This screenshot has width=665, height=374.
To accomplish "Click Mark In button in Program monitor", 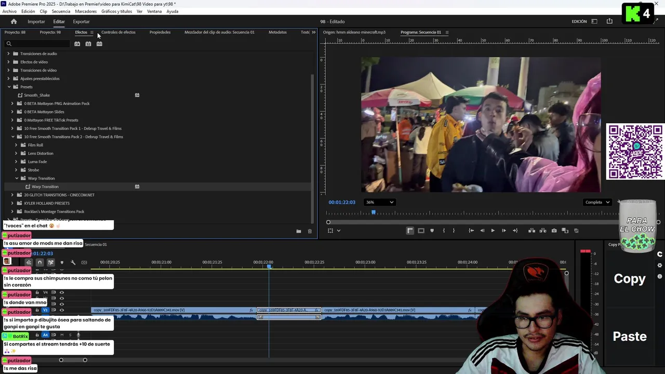I will [x=443, y=231].
